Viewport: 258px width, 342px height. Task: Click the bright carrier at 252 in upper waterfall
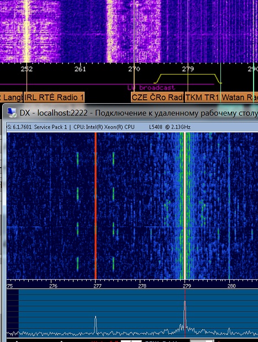pos(27,31)
